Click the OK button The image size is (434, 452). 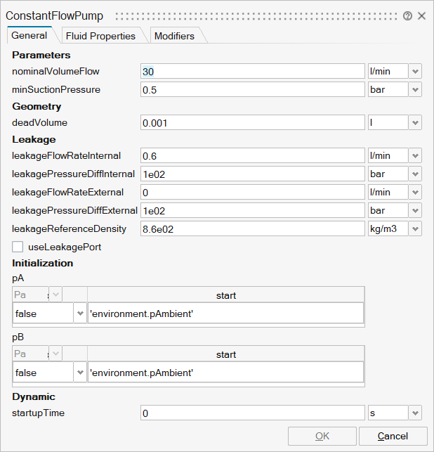[322, 436]
